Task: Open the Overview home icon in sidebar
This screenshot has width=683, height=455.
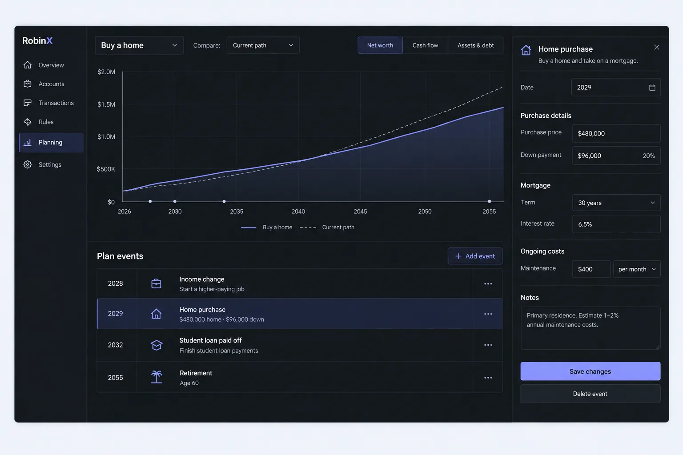Action: coord(28,65)
